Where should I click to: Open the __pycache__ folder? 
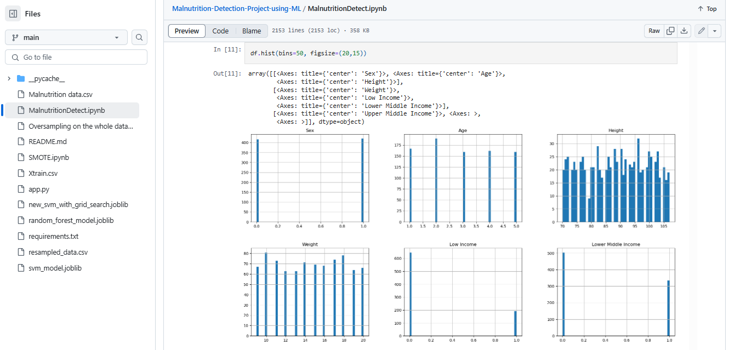[47, 79]
